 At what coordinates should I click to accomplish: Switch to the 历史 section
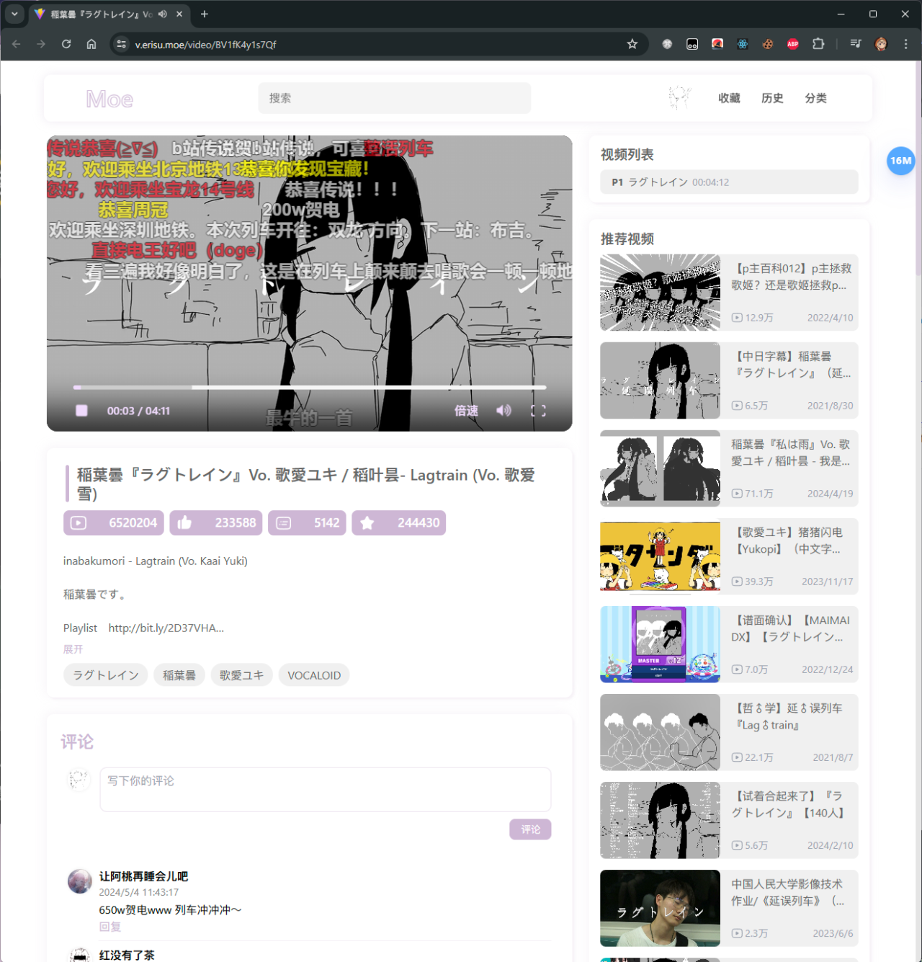[772, 98]
